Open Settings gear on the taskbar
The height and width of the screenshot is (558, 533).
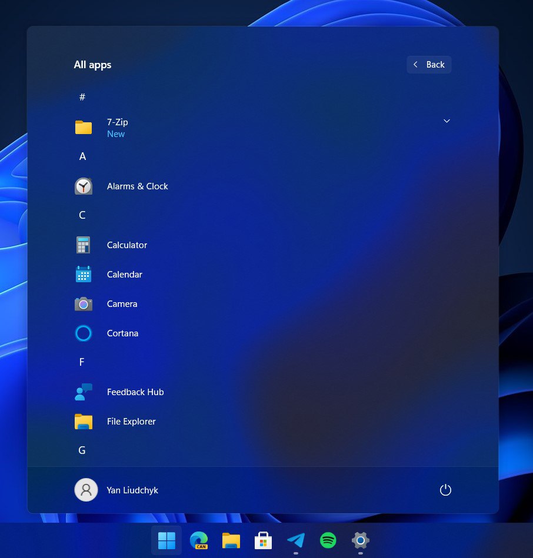click(360, 540)
